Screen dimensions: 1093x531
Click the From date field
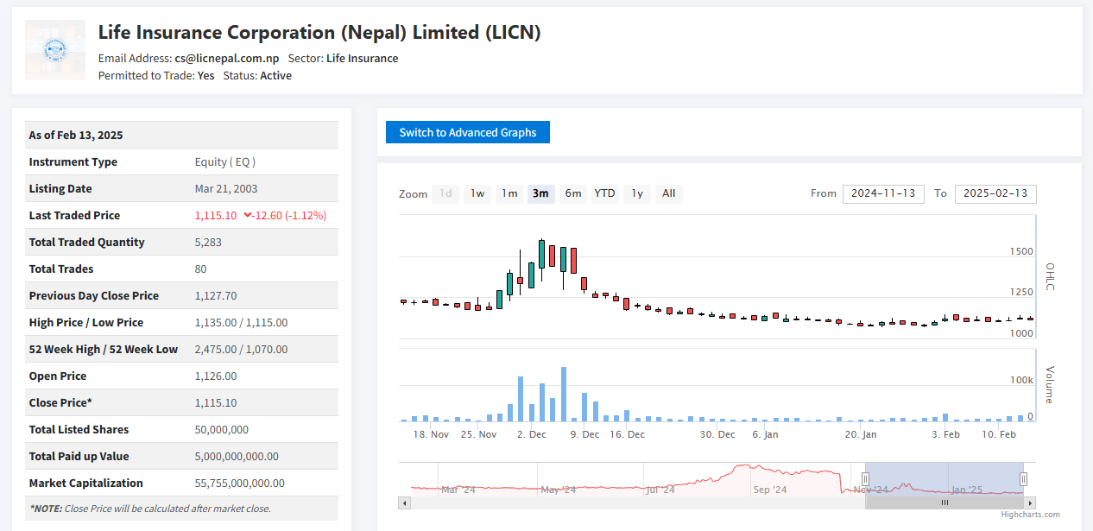click(883, 193)
